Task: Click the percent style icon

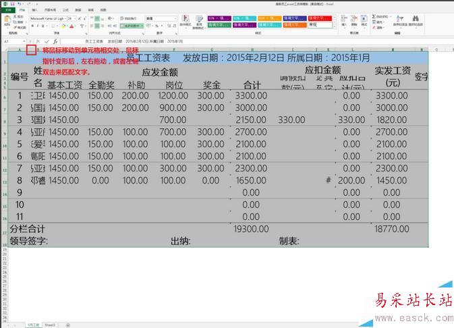Action: [157, 26]
